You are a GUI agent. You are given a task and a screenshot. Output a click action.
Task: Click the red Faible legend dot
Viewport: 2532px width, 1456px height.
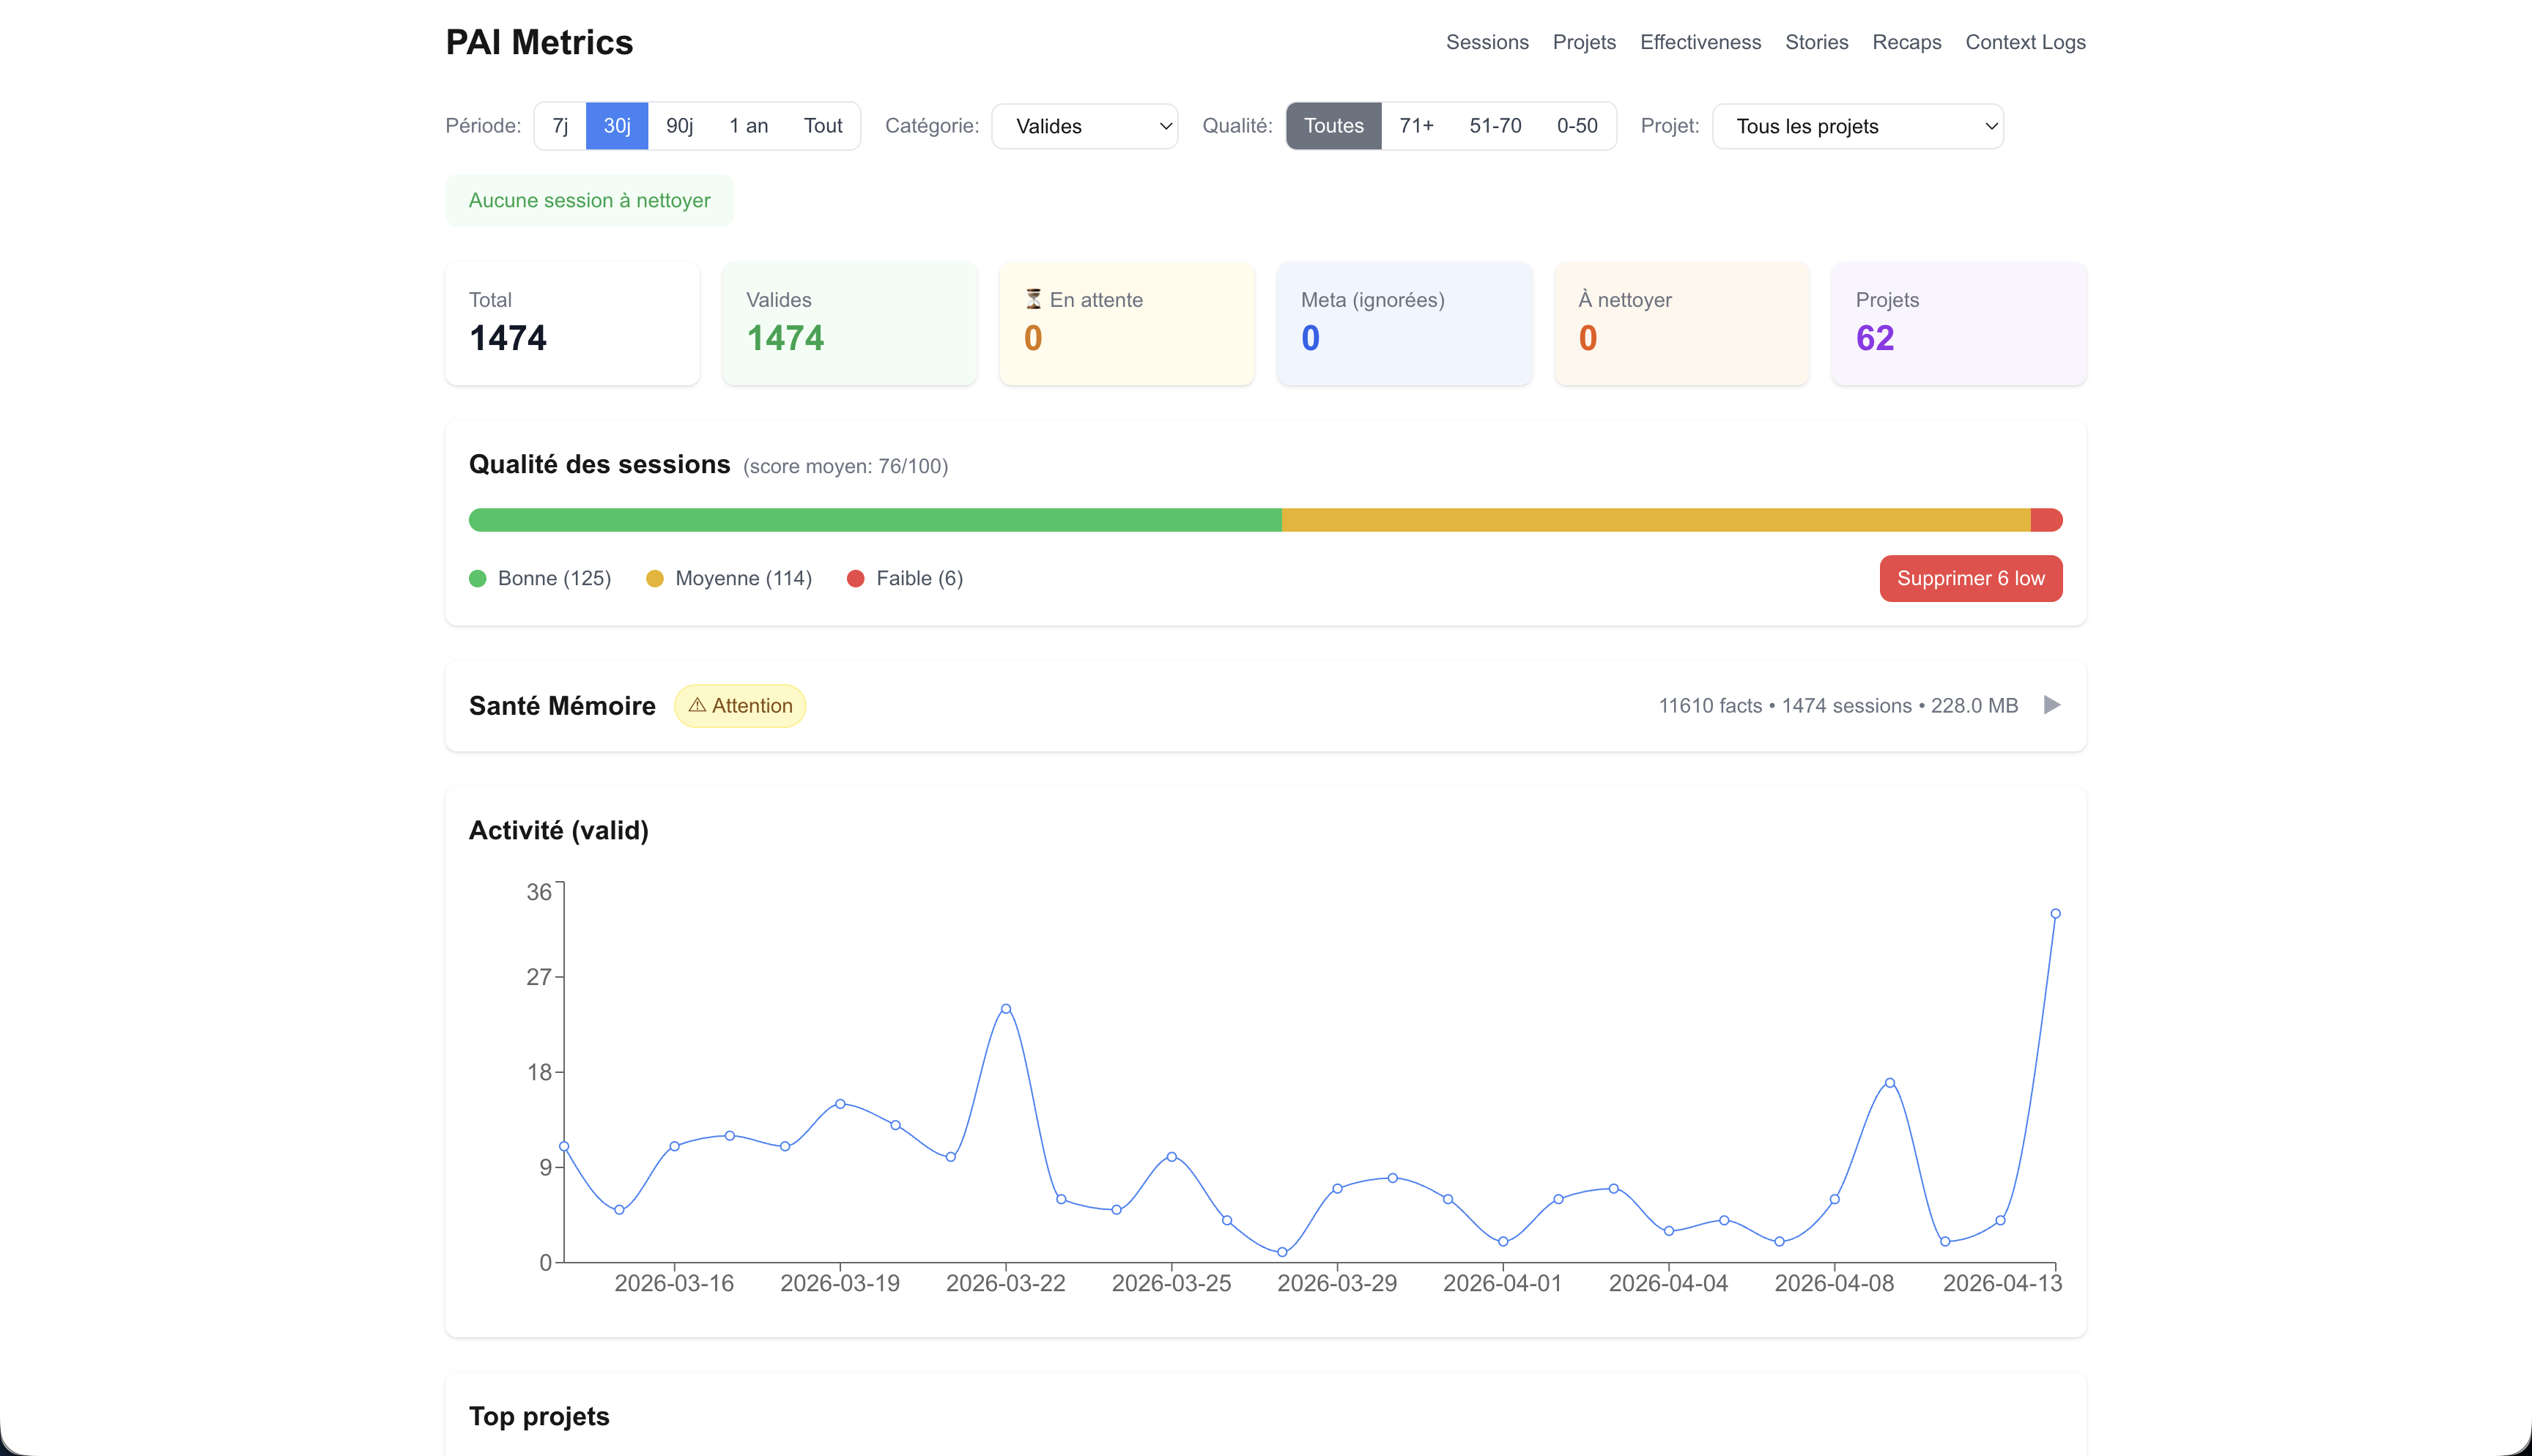coord(856,578)
